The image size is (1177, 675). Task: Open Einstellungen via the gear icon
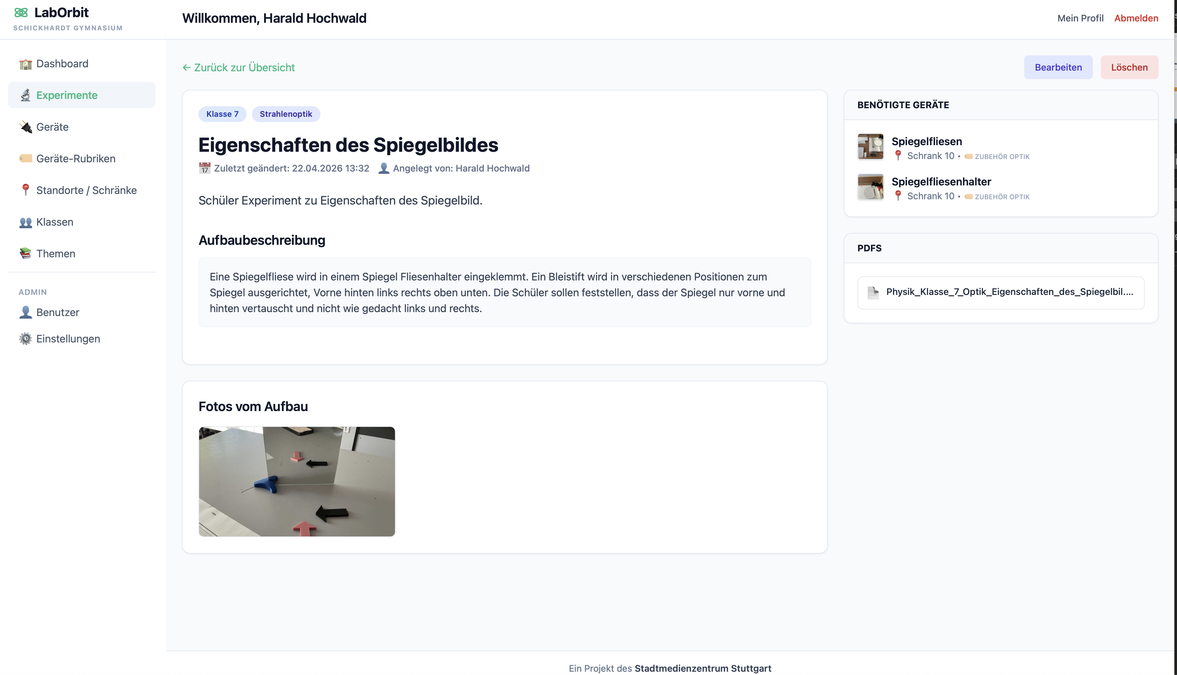coord(25,338)
